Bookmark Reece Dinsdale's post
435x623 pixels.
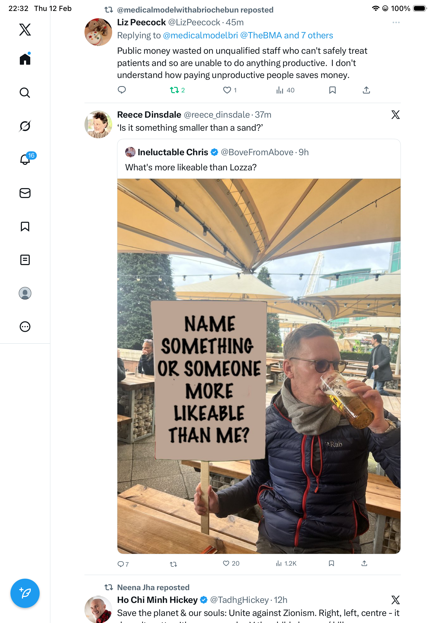coord(331,564)
